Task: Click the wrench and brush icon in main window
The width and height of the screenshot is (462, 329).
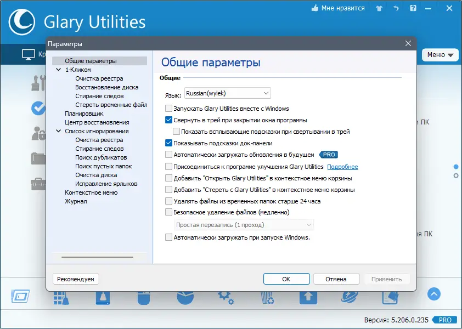Action: coord(38,83)
